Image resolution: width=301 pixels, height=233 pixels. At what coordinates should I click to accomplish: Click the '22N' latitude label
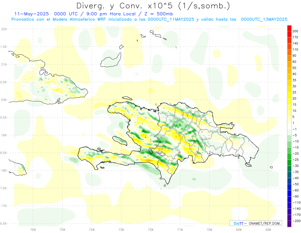[4, 29]
